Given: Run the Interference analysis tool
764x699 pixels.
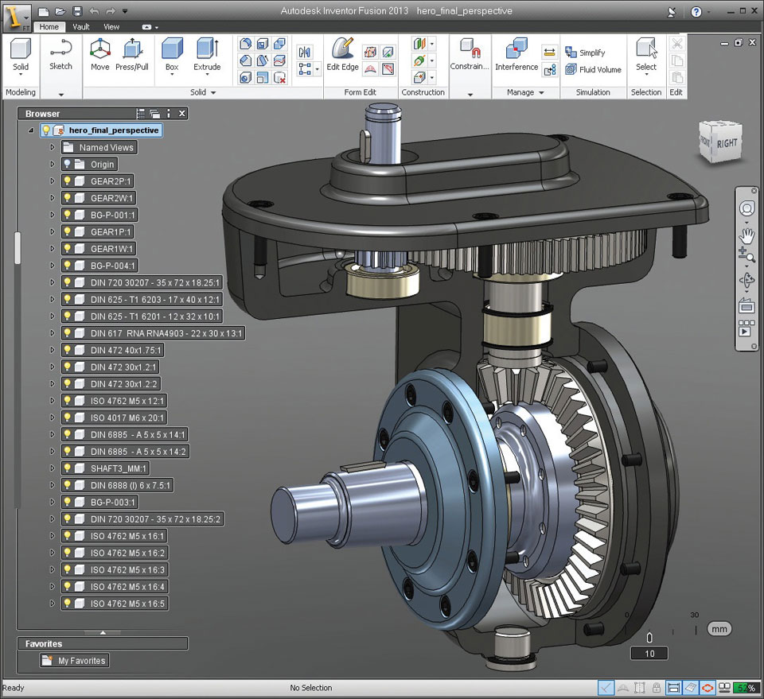Looking at the screenshot, I should coord(516,54).
